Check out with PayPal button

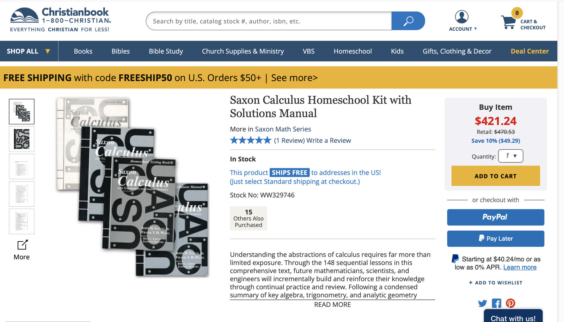(x=495, y=217)
